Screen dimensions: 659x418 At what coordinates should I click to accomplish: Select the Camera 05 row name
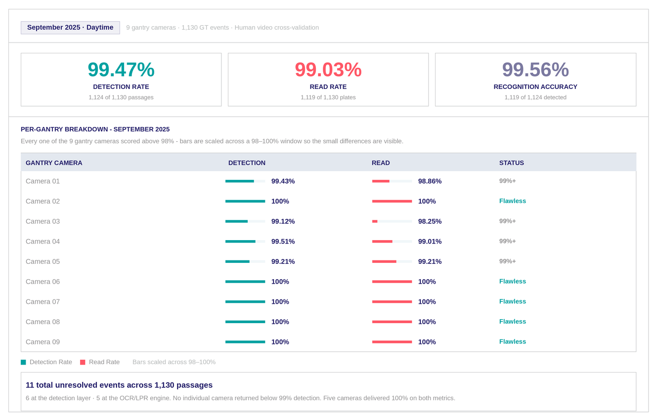[43, 262]
